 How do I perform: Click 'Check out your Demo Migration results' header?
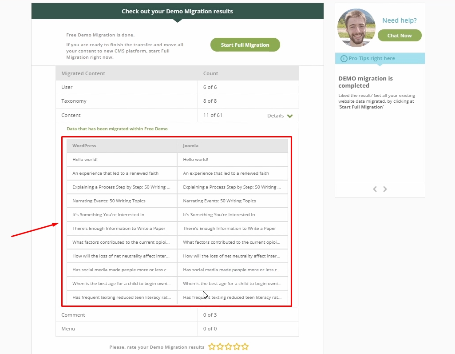(177, 11)
